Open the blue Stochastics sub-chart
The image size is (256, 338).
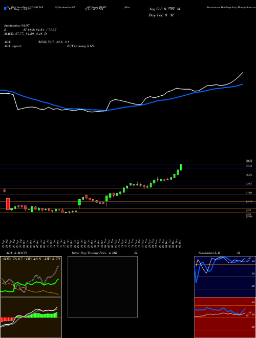click(225, 277)
